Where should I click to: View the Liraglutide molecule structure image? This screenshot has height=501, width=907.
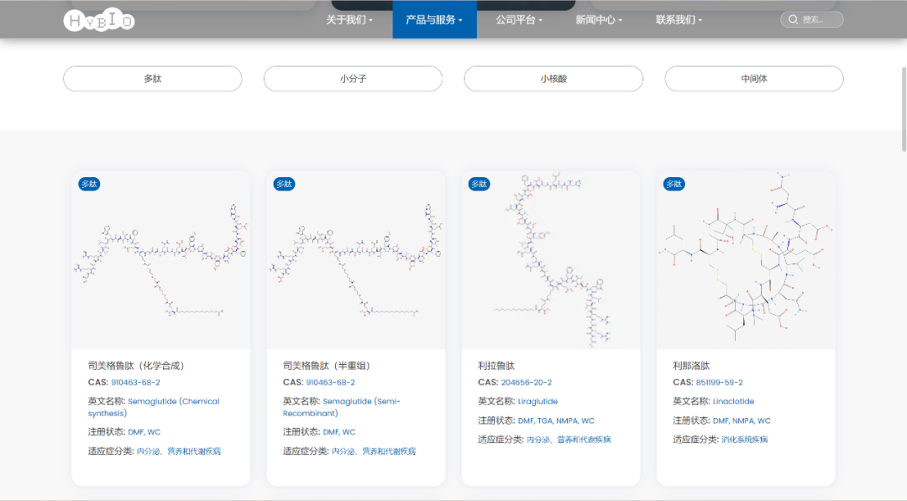[x=550, y=261]
